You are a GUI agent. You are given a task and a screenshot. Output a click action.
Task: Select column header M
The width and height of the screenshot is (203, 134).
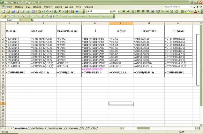click(x=149, y=23)
